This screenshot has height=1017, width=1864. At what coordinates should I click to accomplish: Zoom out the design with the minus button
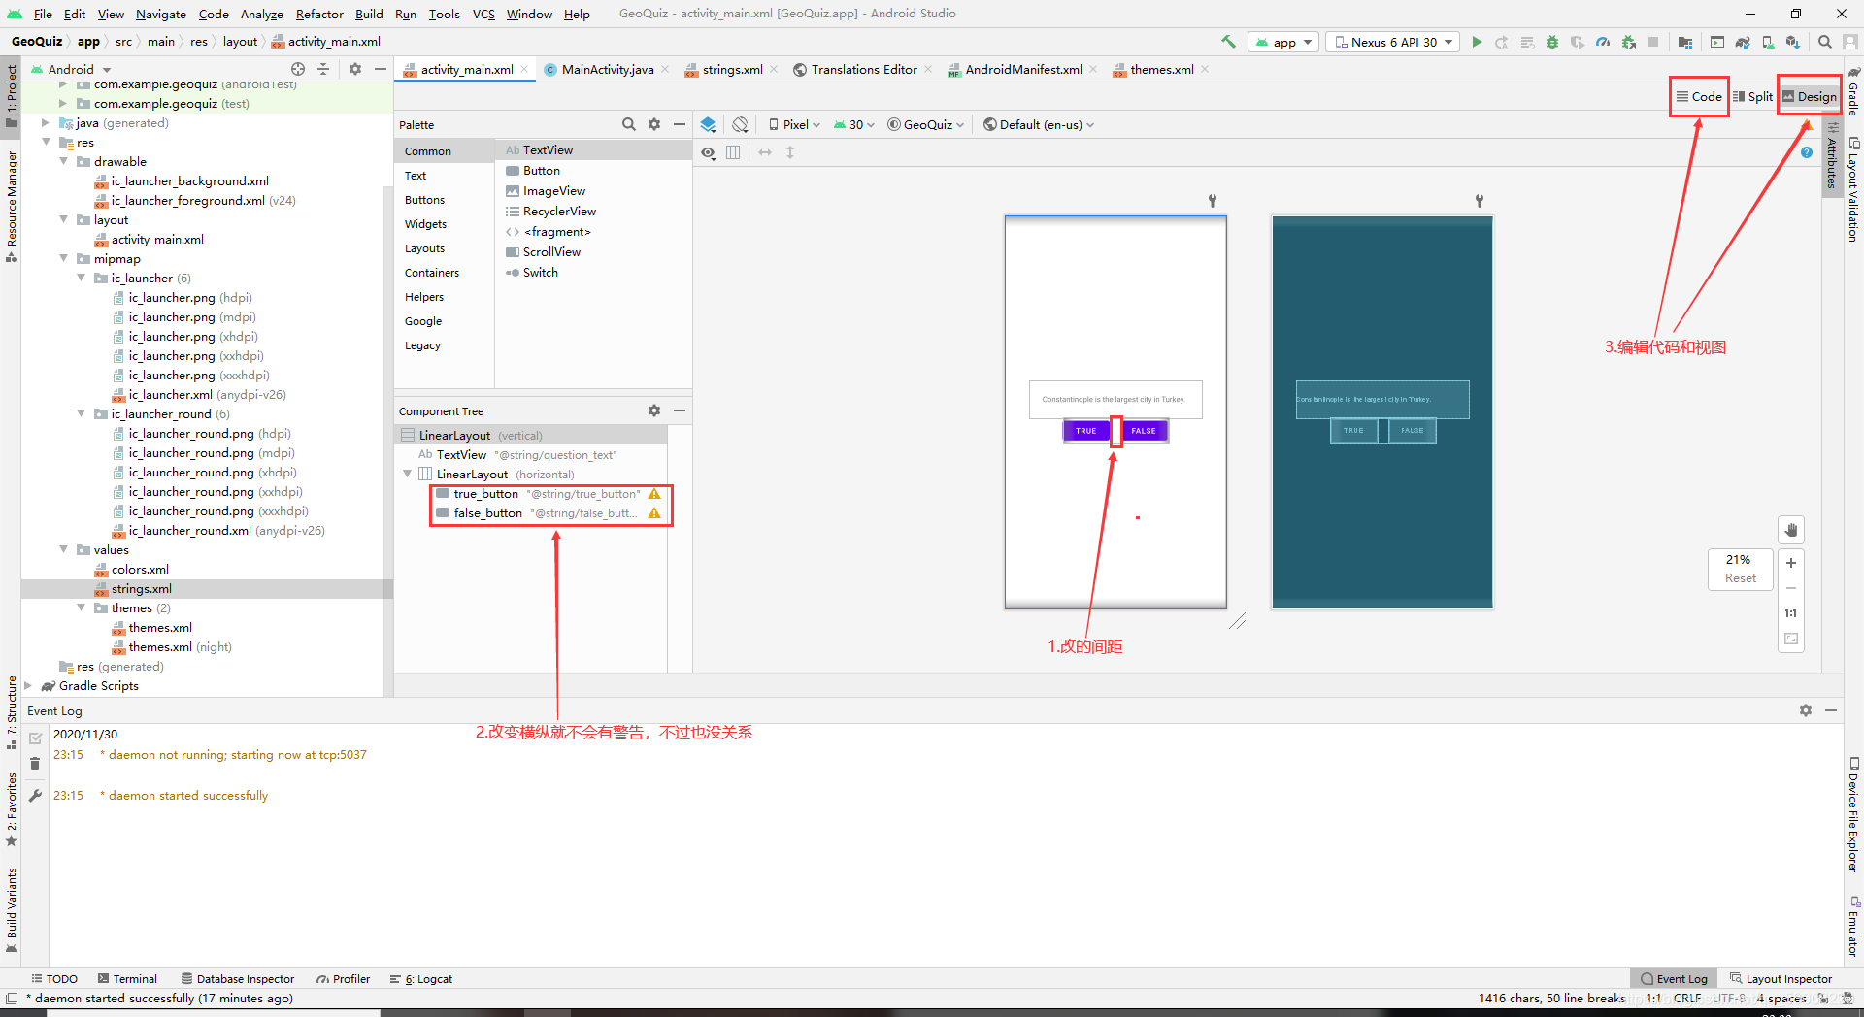click(1791, 588)
